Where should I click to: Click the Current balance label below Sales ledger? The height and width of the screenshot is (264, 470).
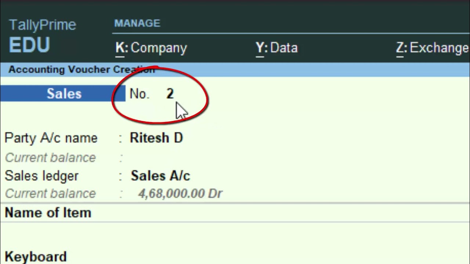(x=50, y=194)
